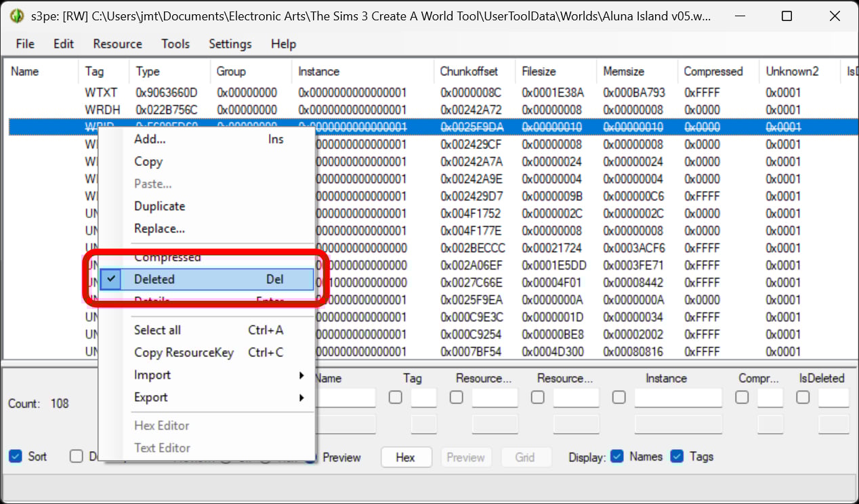Click the s3pe application icon in title bar
Screen dimensions: 859x504
coord(17,17)
